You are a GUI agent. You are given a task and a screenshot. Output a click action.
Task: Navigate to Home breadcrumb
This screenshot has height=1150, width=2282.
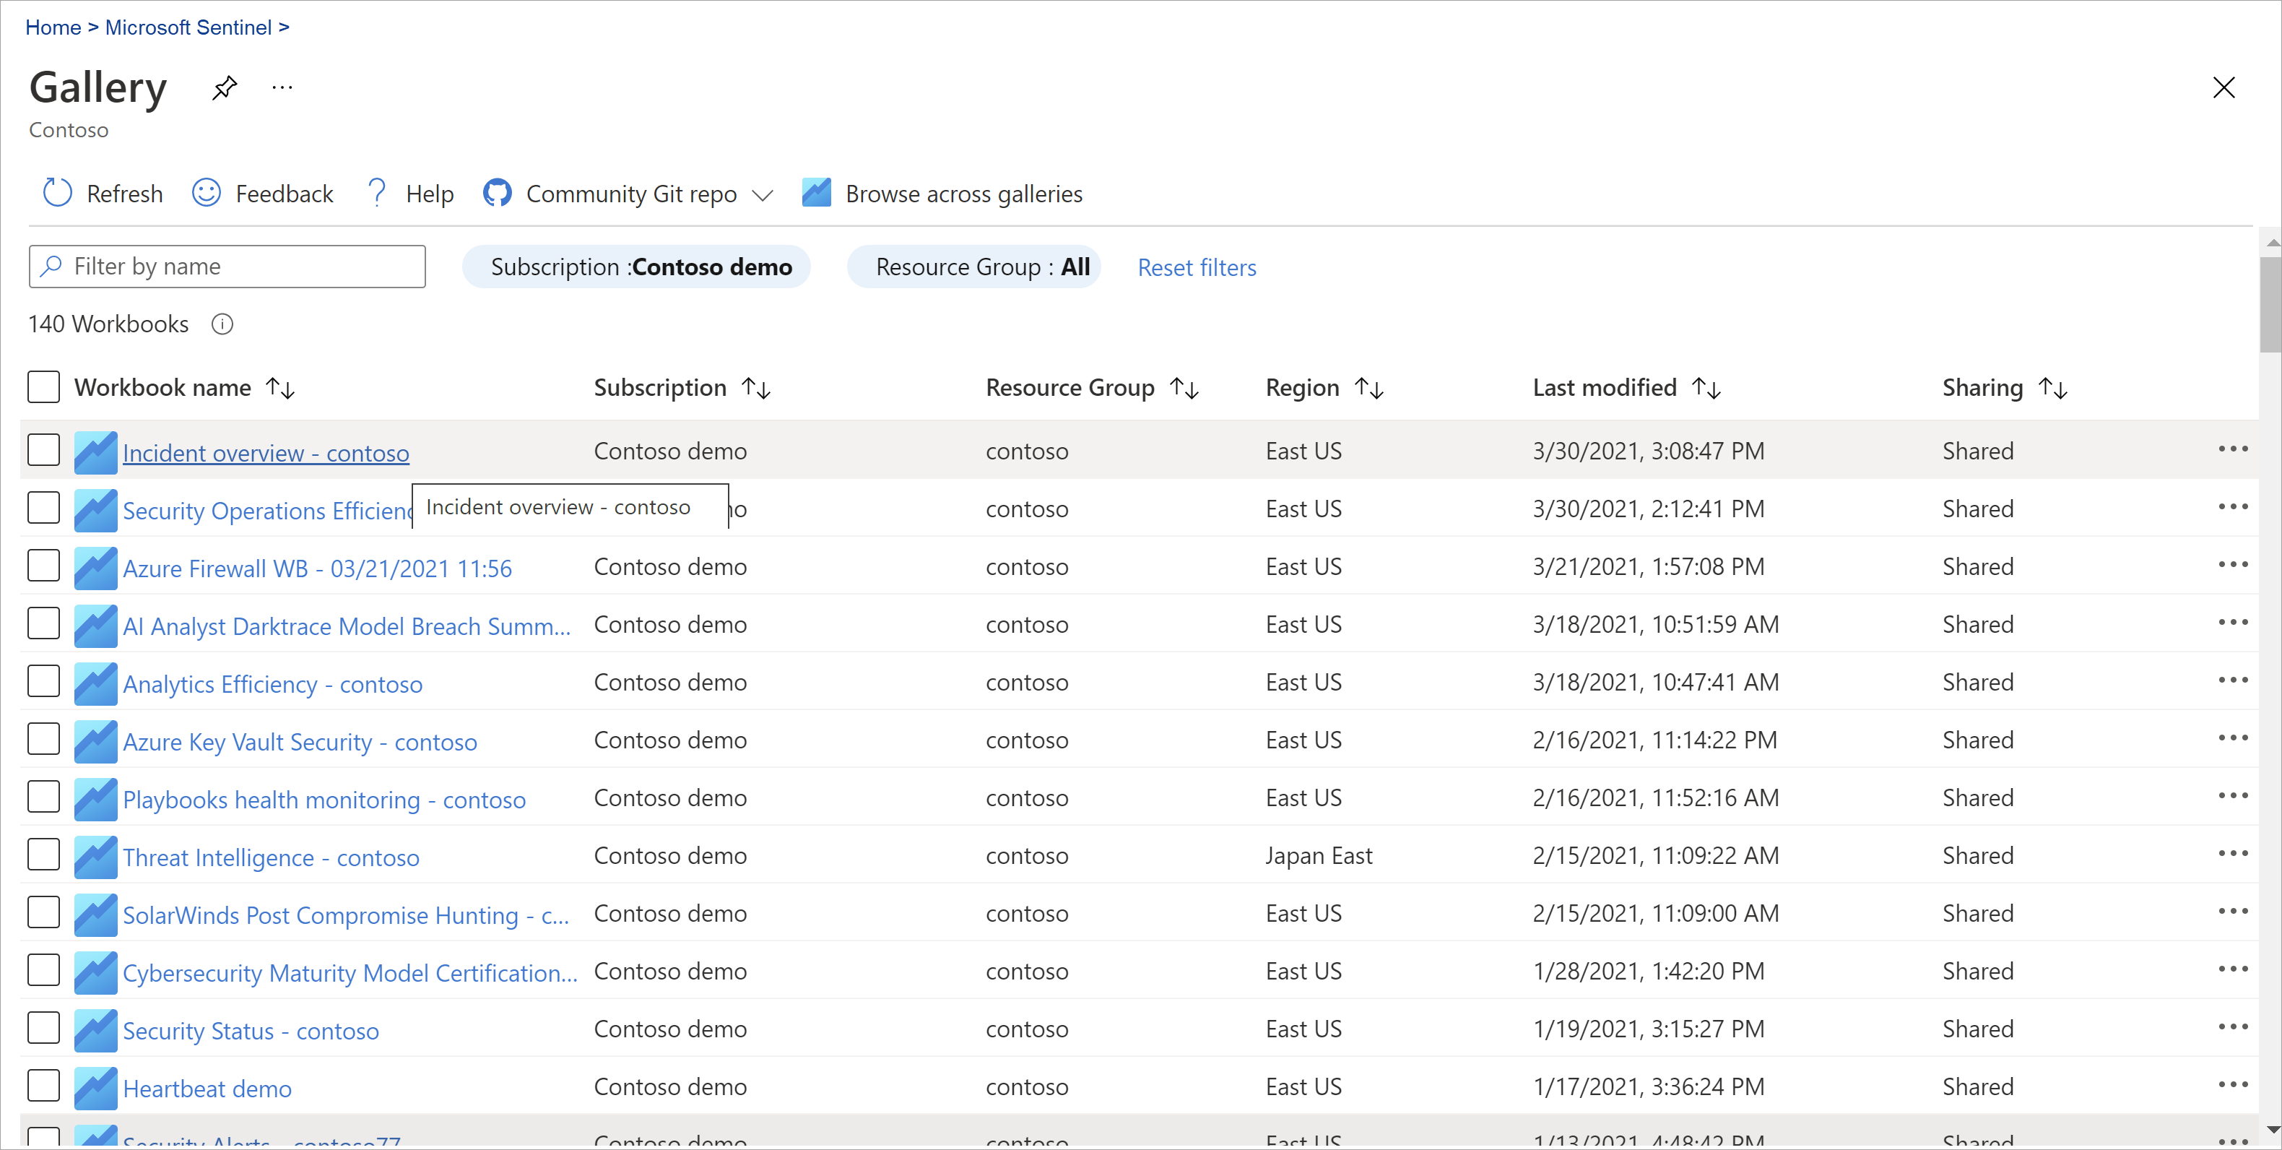pos(52,27)
